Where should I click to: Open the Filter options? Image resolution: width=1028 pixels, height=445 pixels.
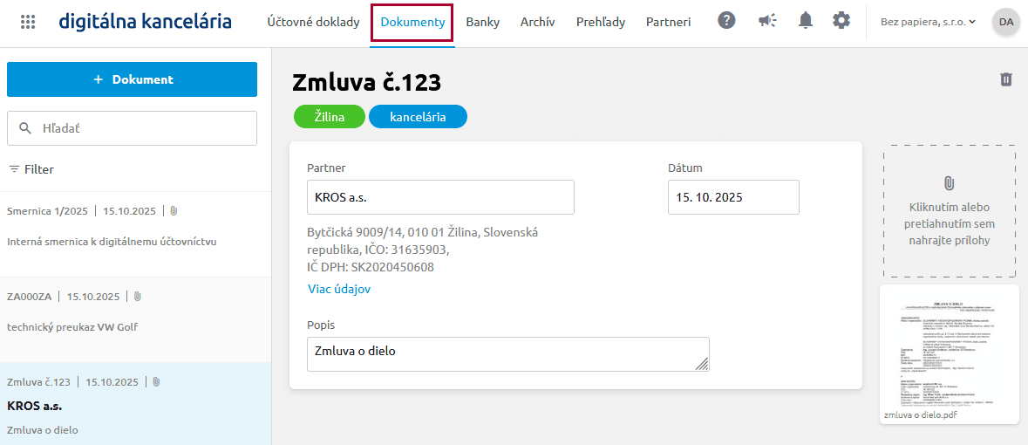[x=31, y=169]
